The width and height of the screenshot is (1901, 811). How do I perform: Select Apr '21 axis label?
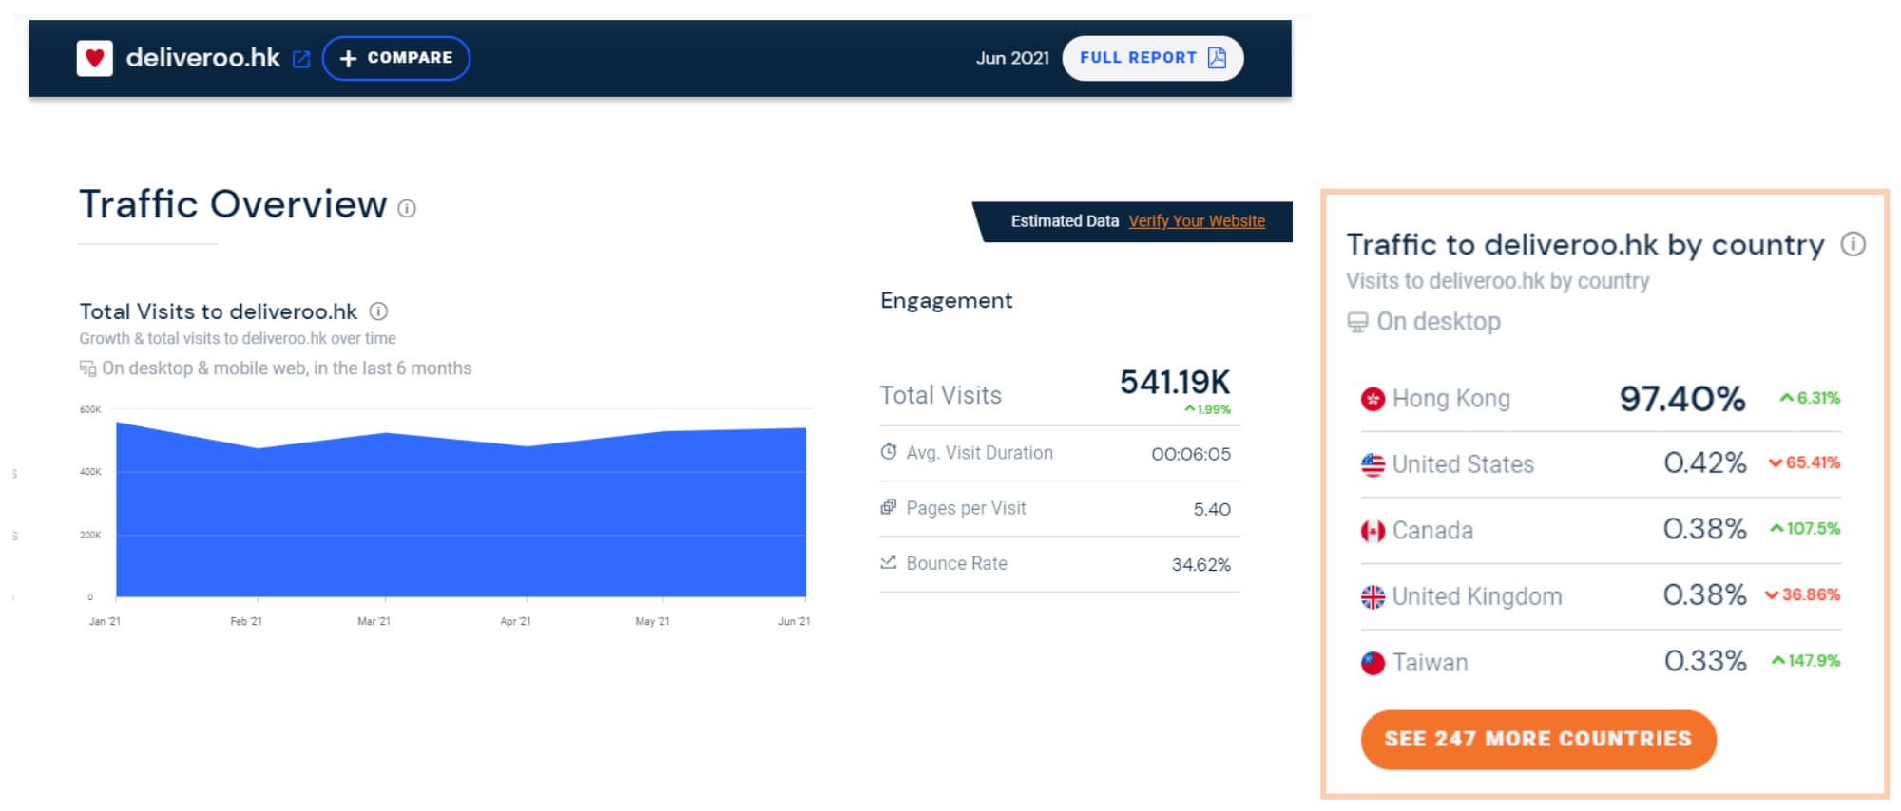[x=515, y=621]
